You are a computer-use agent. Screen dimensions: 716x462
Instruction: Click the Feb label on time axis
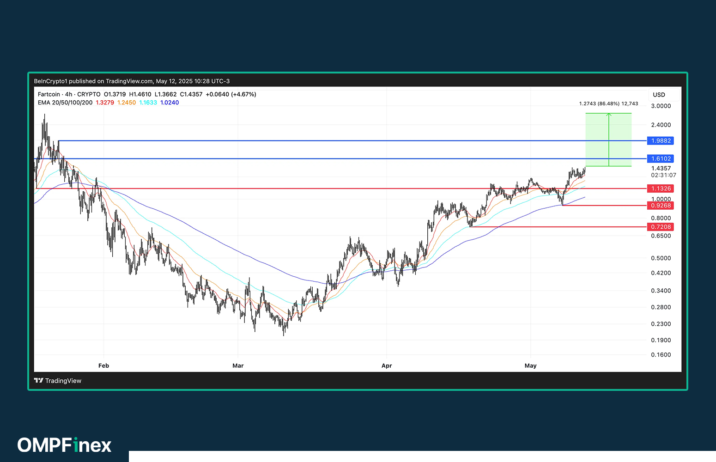coord(103,365)
